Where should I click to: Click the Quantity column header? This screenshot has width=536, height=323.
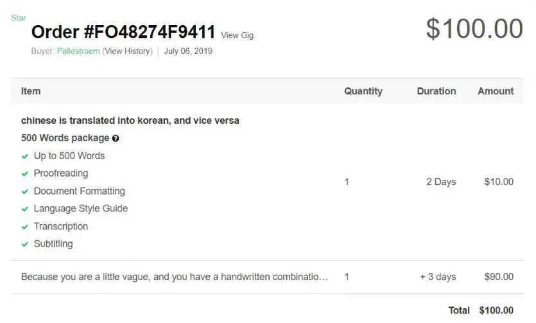363,91
